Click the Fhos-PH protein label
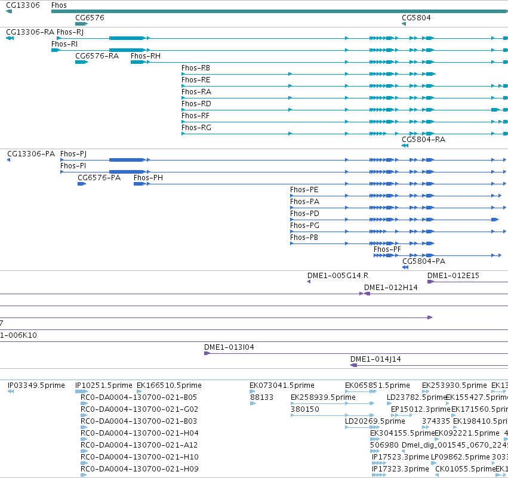 149,177
